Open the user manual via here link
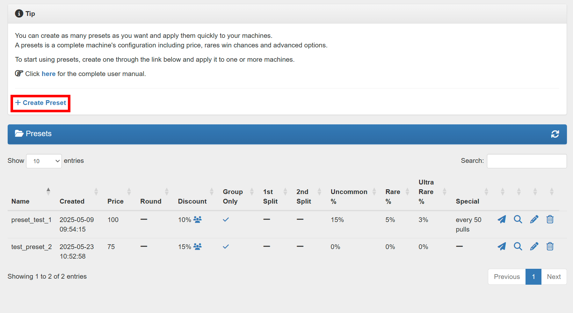Image resolution: width=573 pixels, height=313 pixels. (48, 74)
